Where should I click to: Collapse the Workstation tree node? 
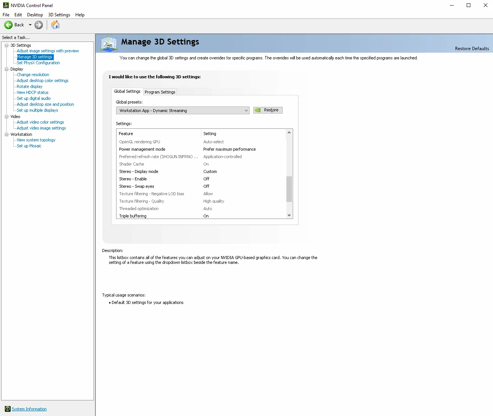point(6,134)
